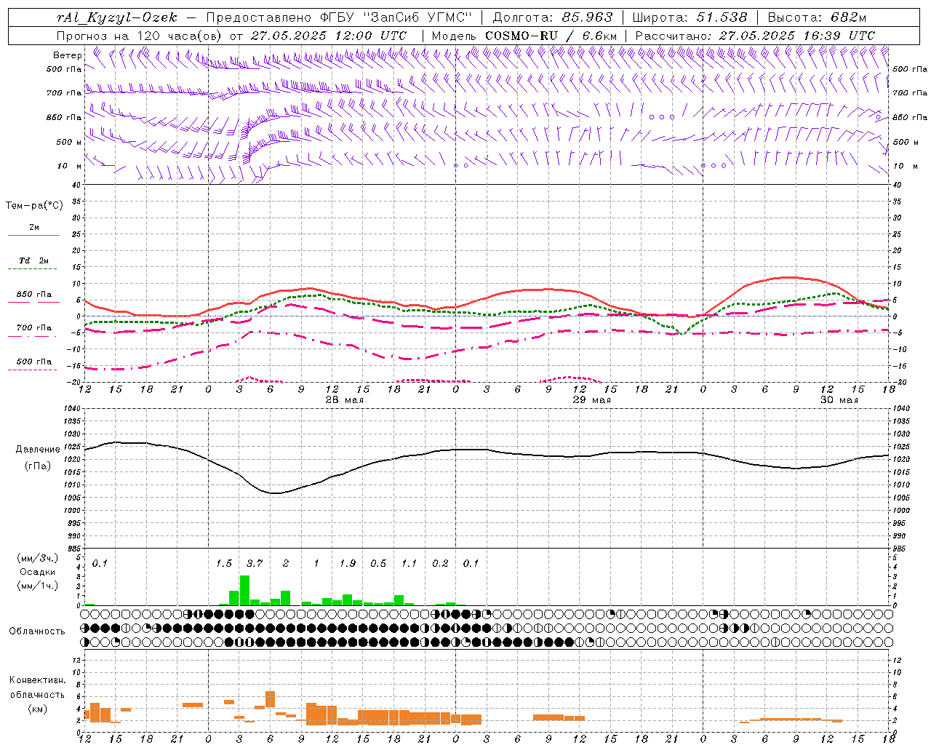Click the Облачность cloud cover label
Image resolution: width=931 pixels, height=745 pixels.
coord(37,632)
